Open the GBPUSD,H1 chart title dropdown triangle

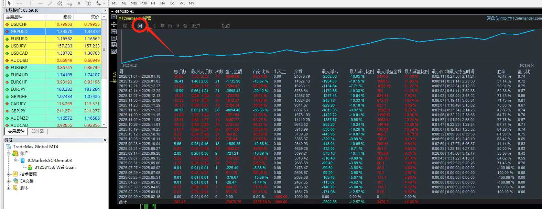112,12
